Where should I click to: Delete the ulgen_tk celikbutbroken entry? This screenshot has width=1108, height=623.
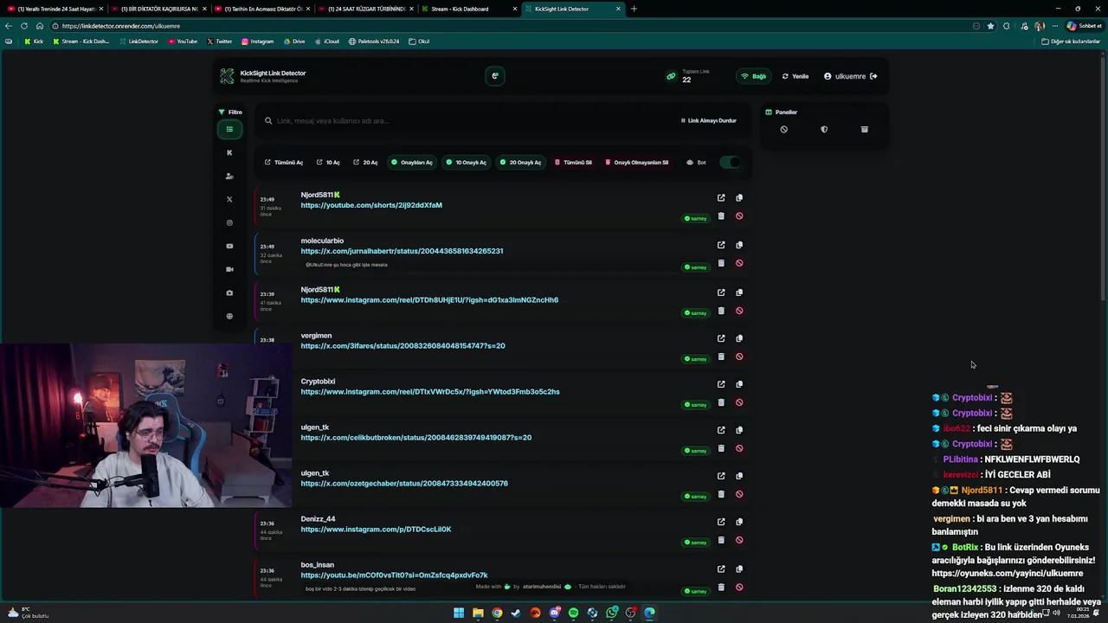point(721,448)
